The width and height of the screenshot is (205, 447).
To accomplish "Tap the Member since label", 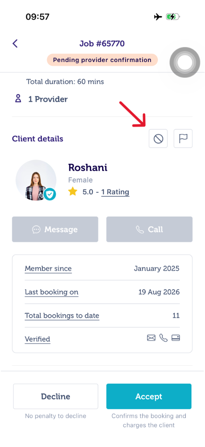I will [48, 268].
